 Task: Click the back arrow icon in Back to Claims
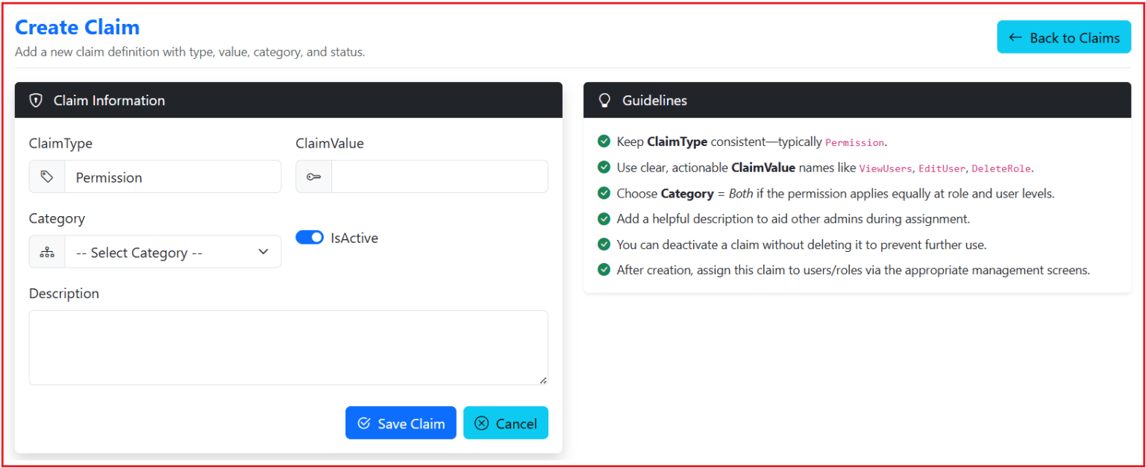(x=1016, y=37)
